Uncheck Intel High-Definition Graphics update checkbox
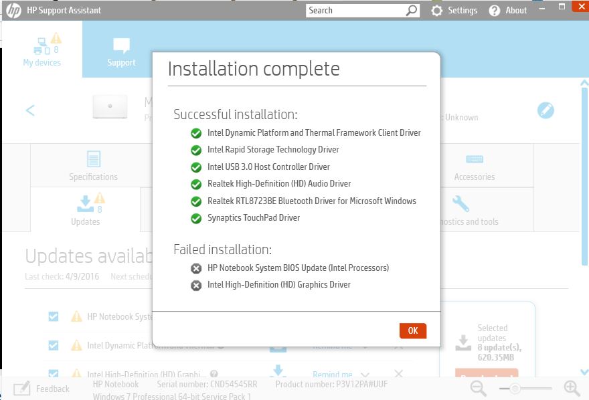The width and height of the screenshot is (589, 400). 54,373
